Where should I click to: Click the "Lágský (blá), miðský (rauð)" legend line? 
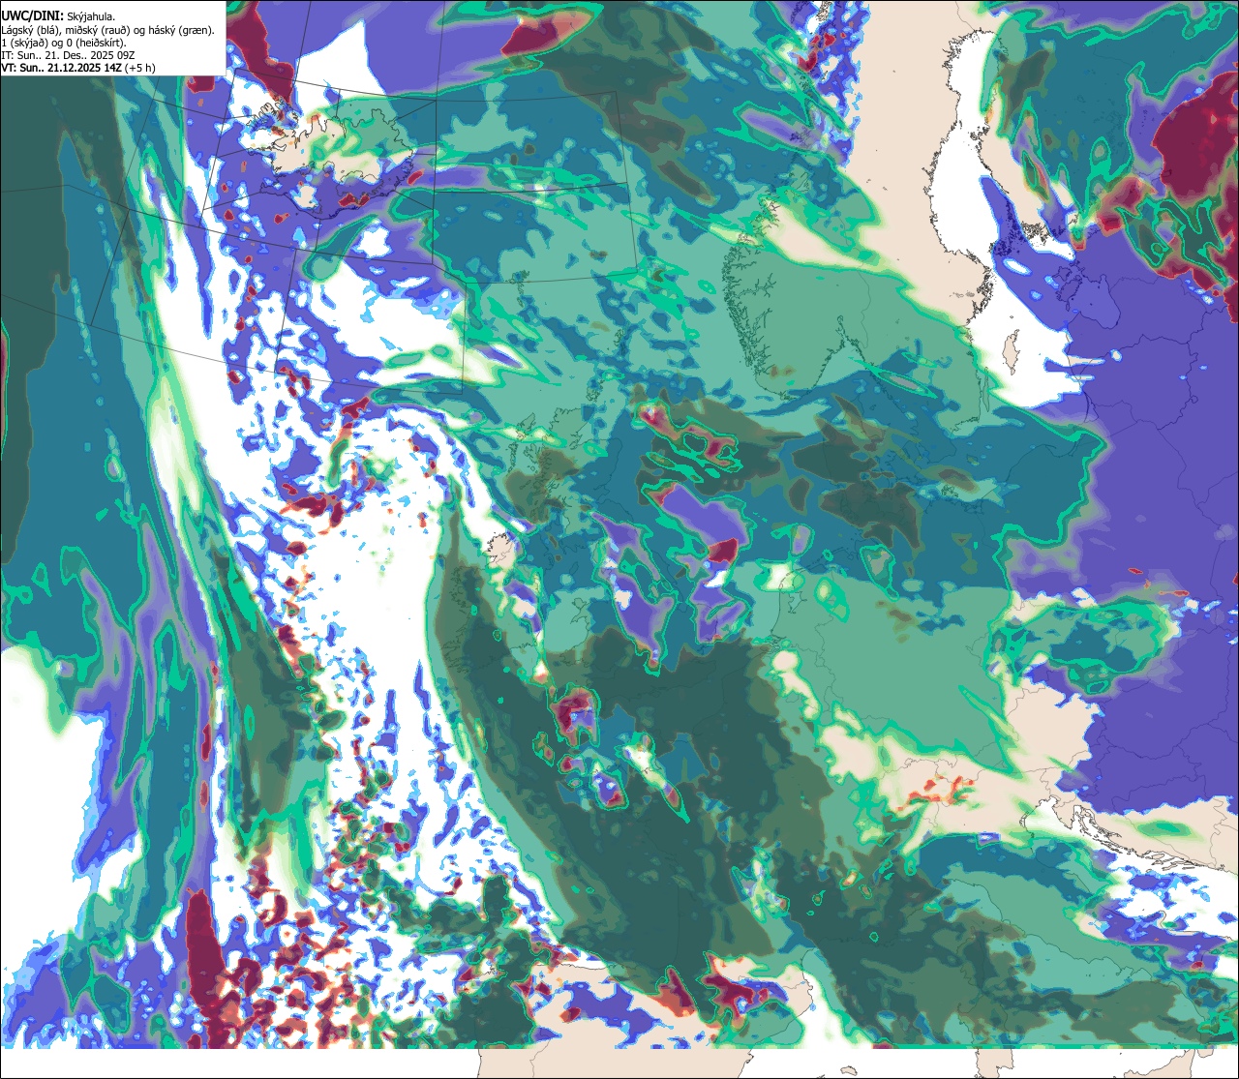tap(108, 29)
